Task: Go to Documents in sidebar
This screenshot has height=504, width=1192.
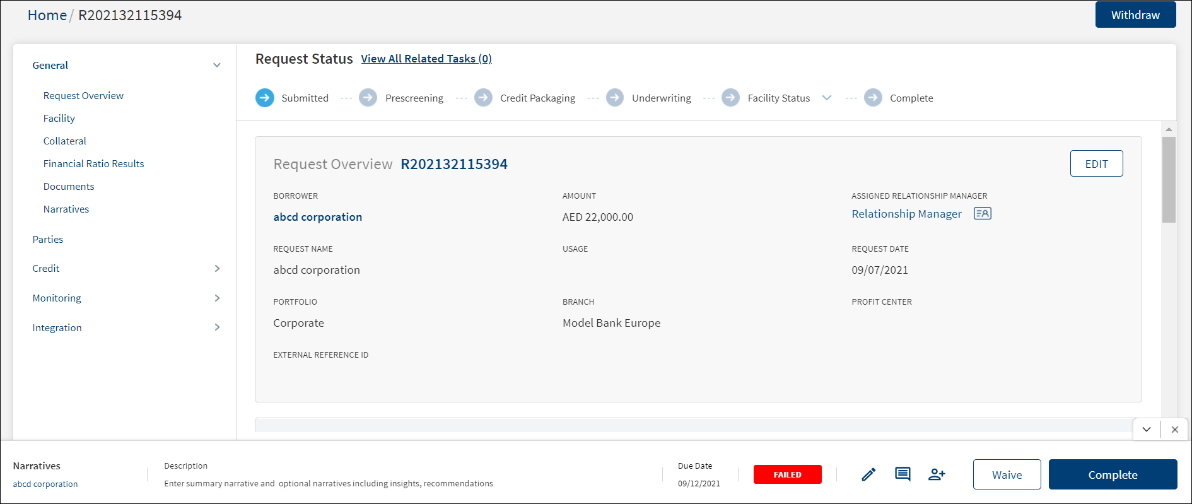Action: point(69,187)
